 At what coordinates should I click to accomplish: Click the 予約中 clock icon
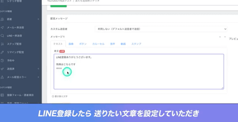[2, 60]
